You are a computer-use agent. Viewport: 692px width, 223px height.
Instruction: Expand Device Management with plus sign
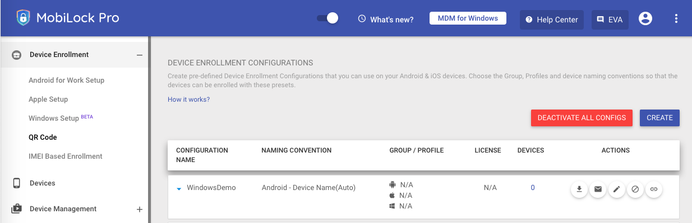[x=140, y=209]
